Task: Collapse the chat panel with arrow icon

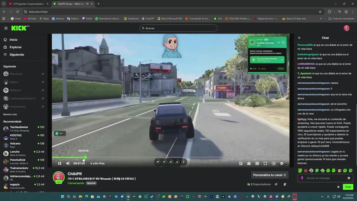Action: tap(299, 38)
